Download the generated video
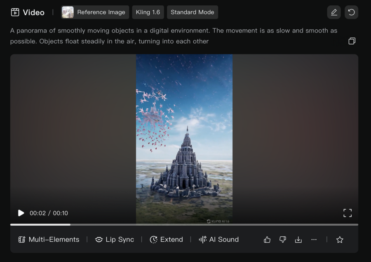 coord(298,239)
